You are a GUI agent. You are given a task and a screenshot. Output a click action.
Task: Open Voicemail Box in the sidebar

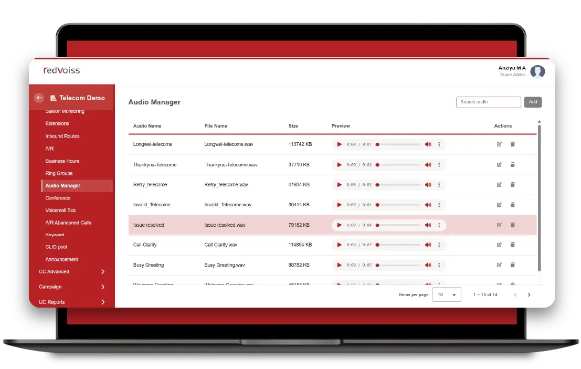coord(60,210)
